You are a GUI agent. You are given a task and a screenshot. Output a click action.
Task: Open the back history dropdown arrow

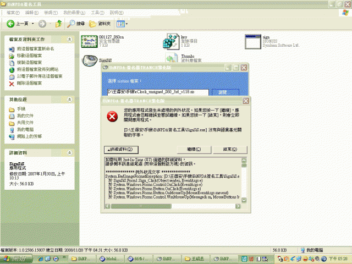33,24
